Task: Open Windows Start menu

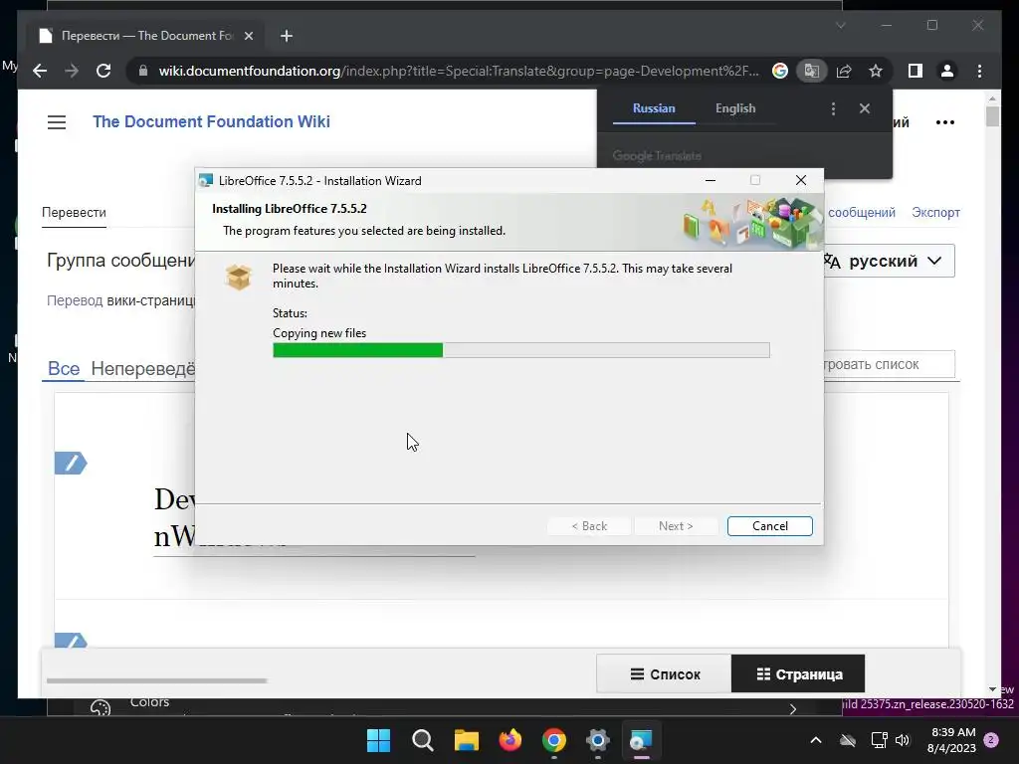Action: [x=378, y=740]
